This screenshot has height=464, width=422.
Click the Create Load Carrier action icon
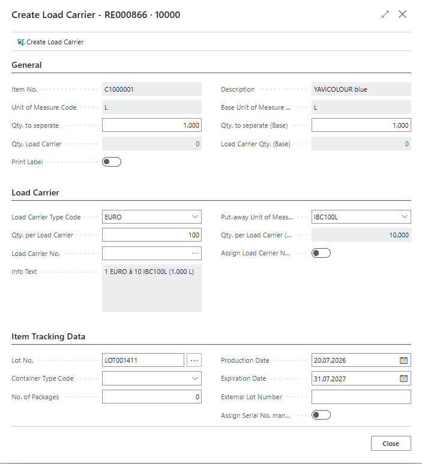pyautogui.click(x=20, y=42)
